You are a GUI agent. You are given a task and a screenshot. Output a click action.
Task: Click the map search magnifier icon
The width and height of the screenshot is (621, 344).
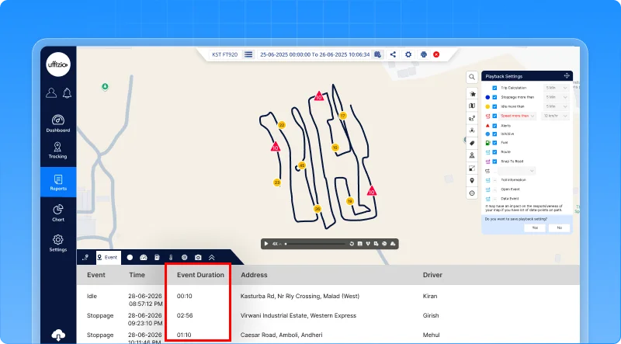tap(472, 77)
